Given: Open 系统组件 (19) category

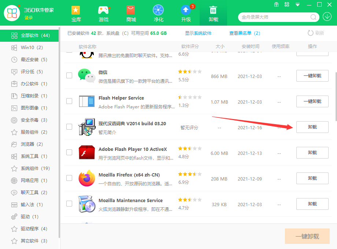Looking at the screenshot, I should click(29, 168).
